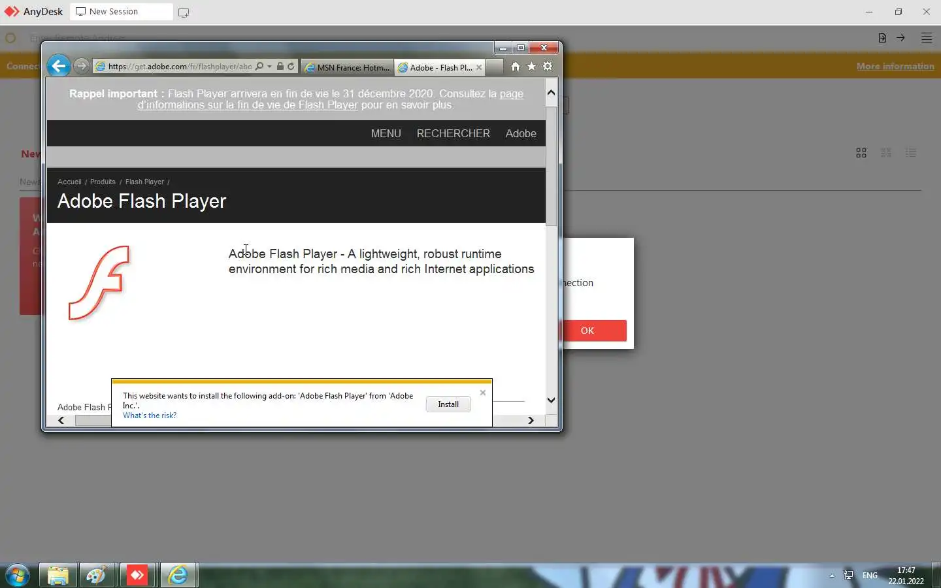Open a new tab in Internet Explorer
This screenshot has width=941, height=588.
[495, 67]
